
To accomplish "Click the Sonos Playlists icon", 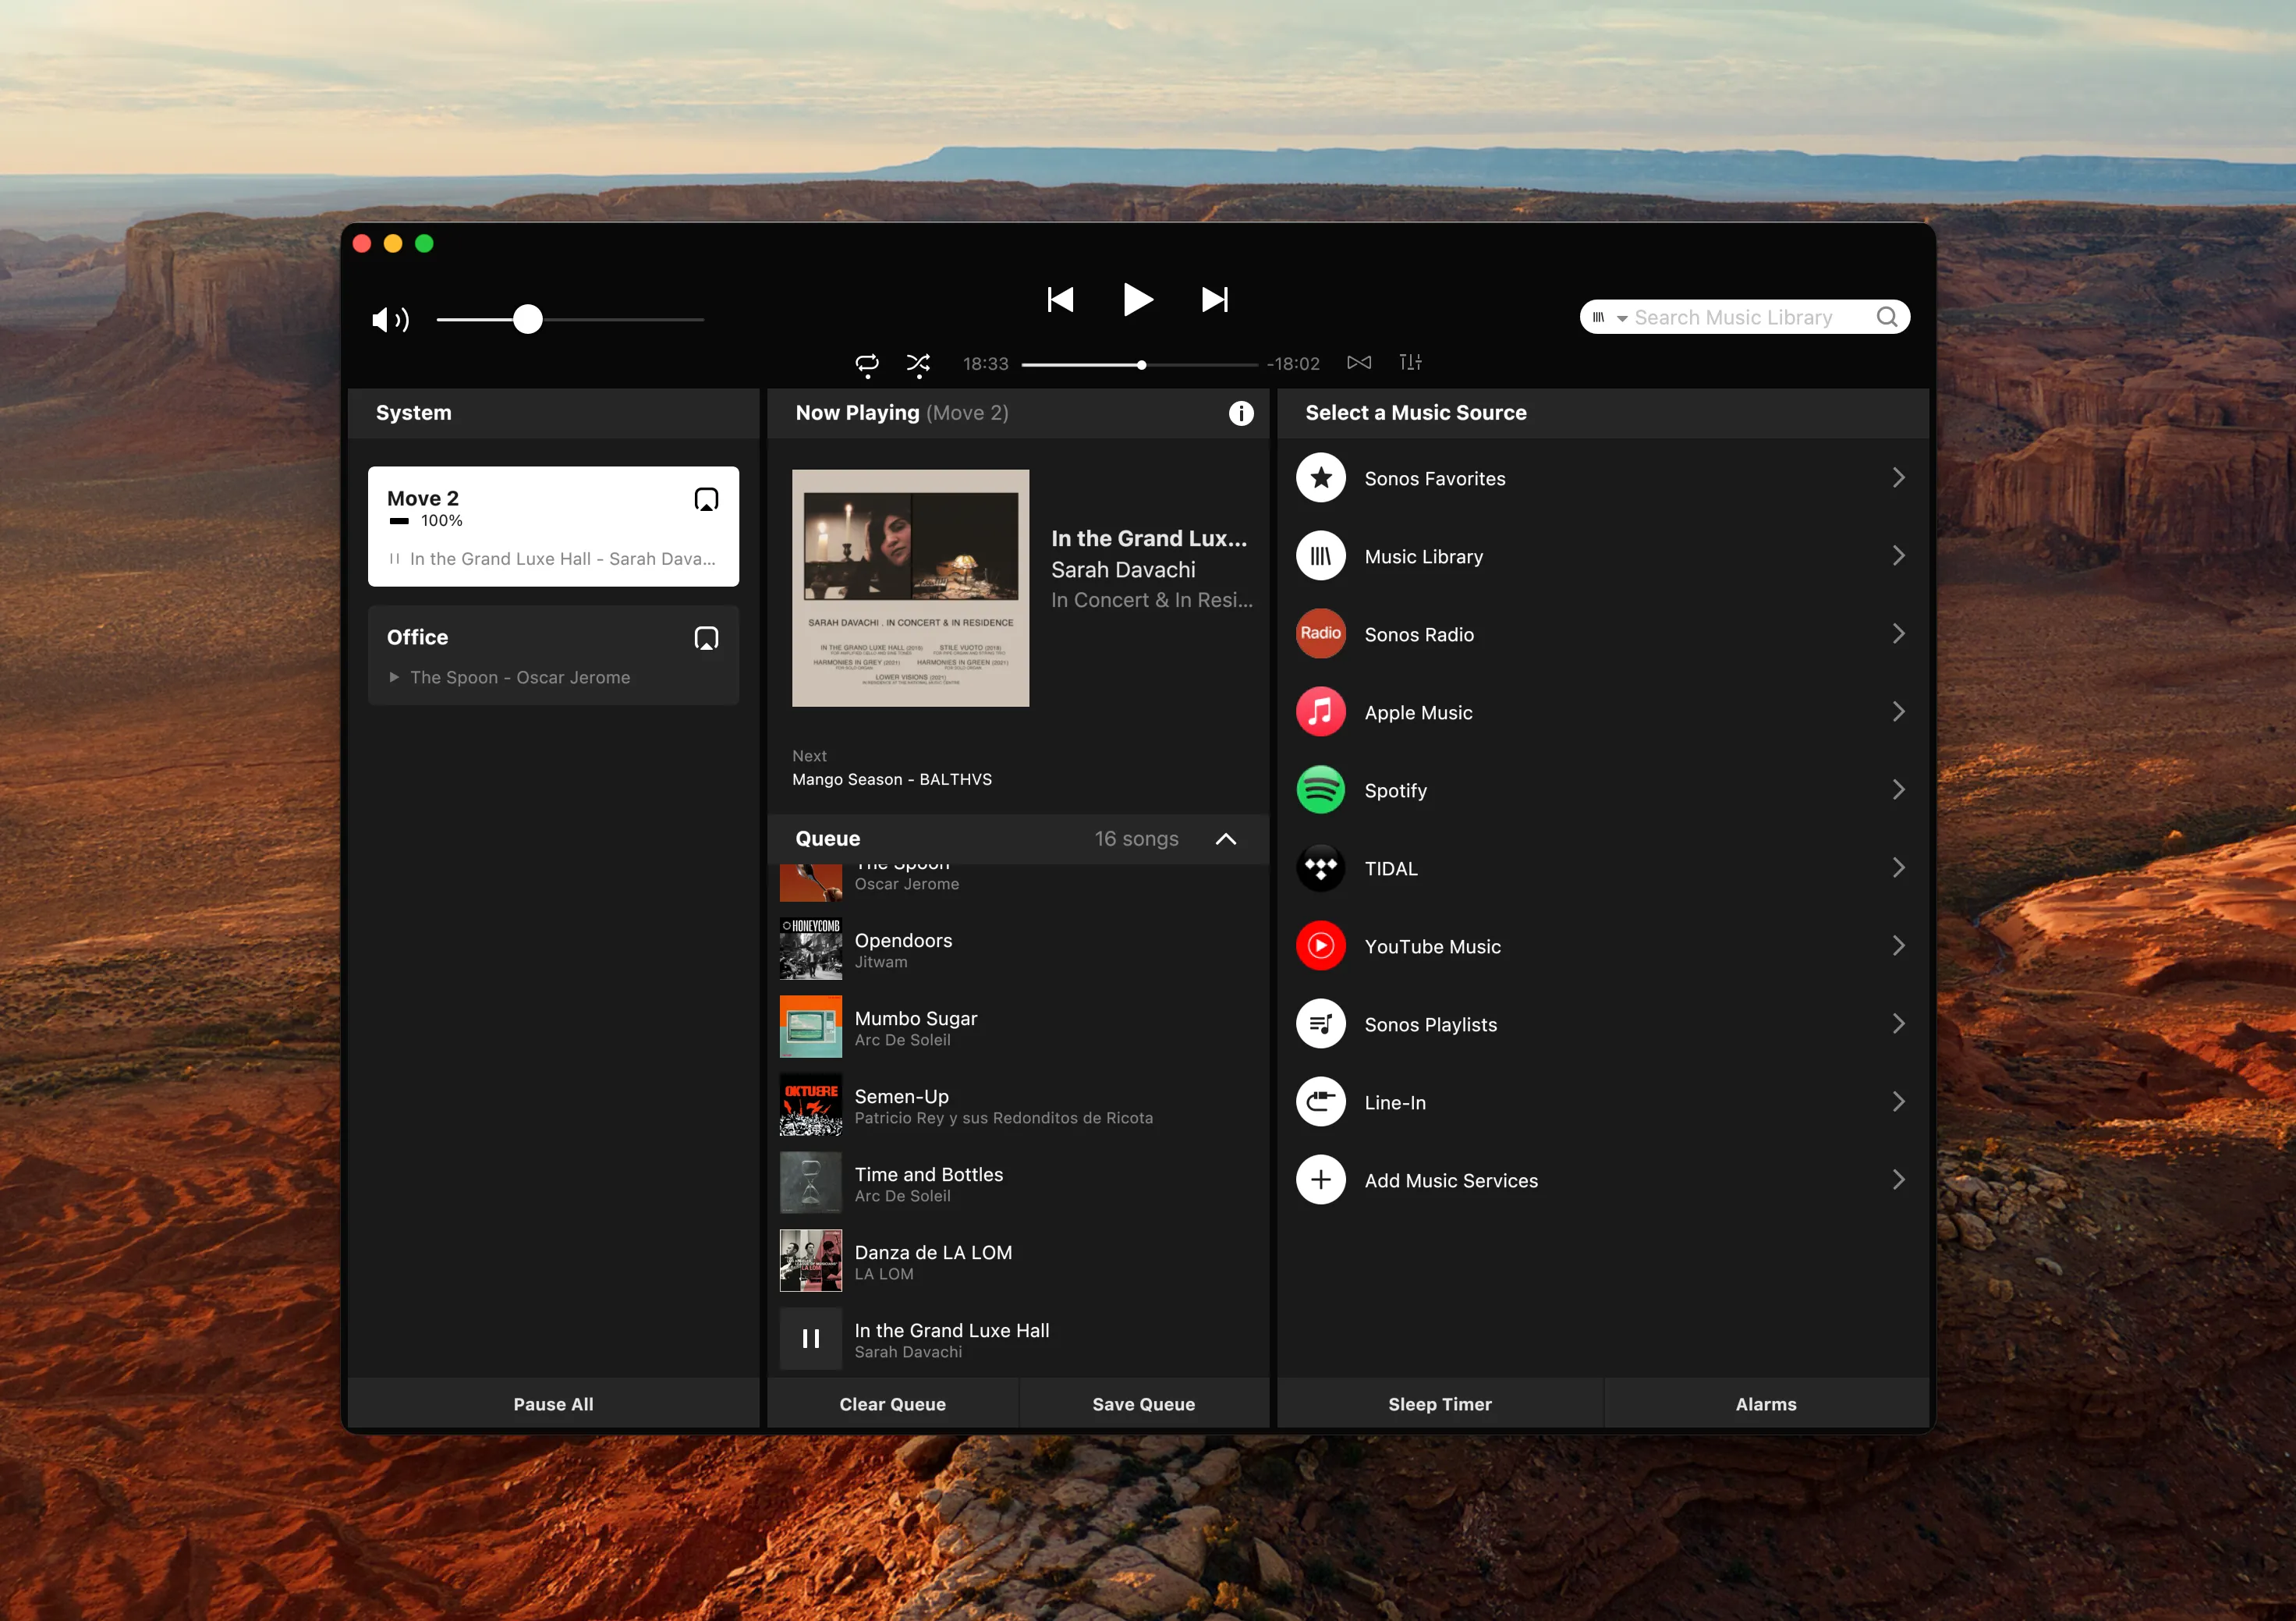I will (1321, 1024).
